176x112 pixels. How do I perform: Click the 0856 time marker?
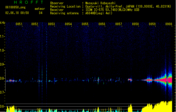pos(102,24)
